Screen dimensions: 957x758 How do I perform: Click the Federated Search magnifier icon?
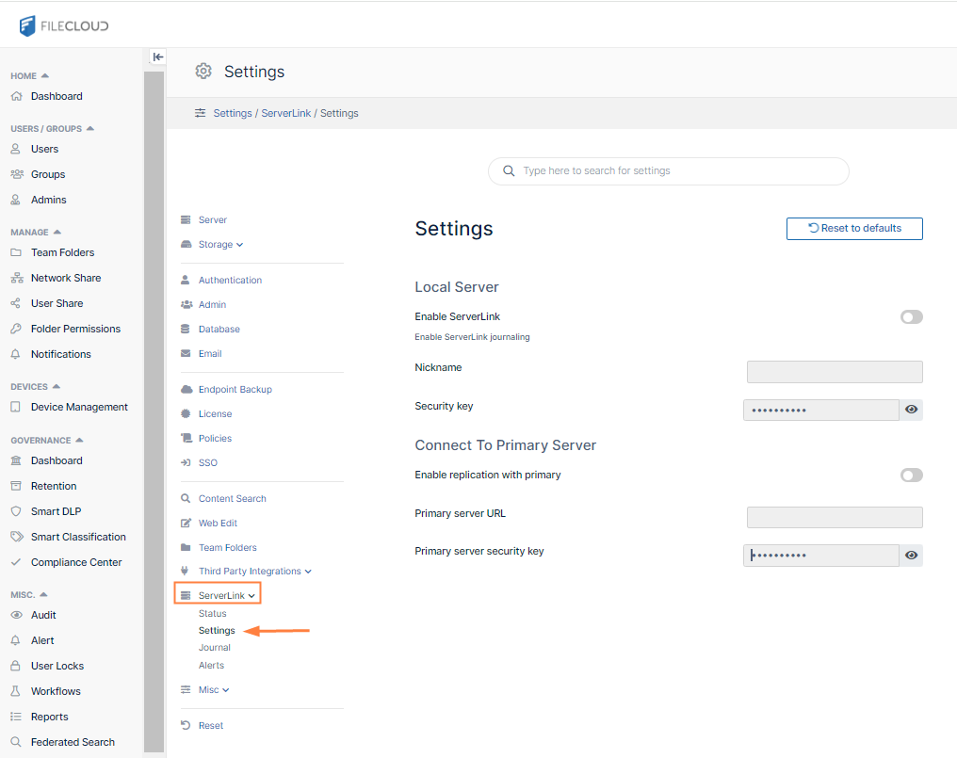(x=15, y=742)
